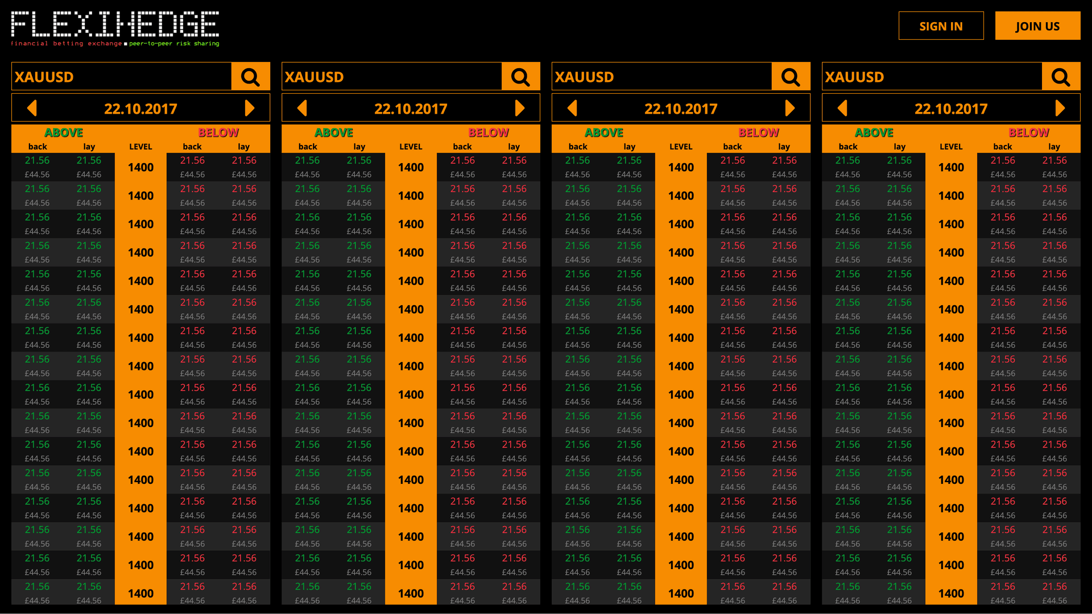
Task: Click the LEVEL column header in second panel
Action: pos(411,147)
